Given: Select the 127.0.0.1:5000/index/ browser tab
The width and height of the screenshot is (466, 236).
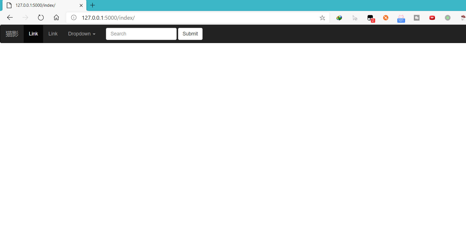Looking at the screenshot, I should click(45, 5).
